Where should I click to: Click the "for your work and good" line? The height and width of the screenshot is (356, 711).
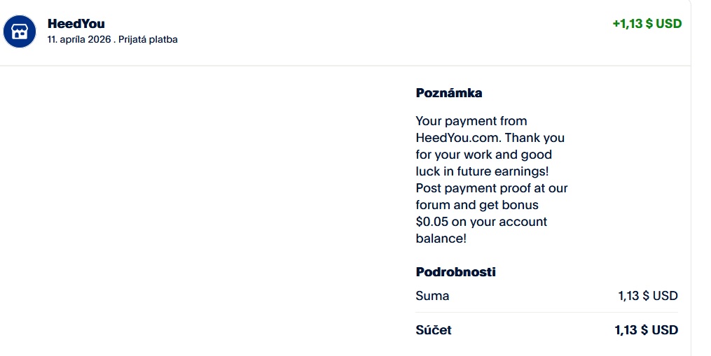pos(483,155)
